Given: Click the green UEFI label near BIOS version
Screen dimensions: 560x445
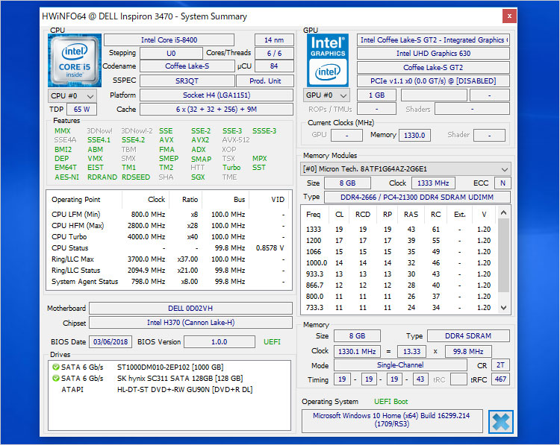Looking at the screenshot, I should pos(272,341).
